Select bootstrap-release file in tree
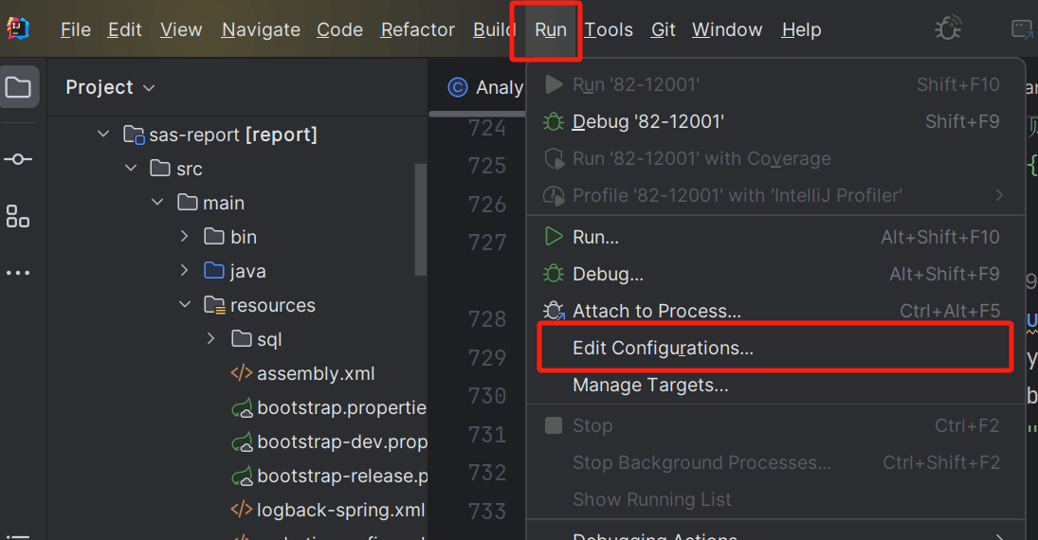 (x=342, y=476)
